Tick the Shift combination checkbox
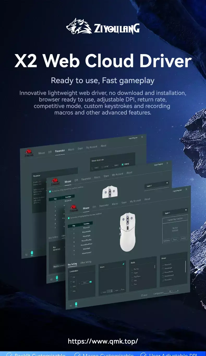 pyautogui.click(x=71, y=286)
